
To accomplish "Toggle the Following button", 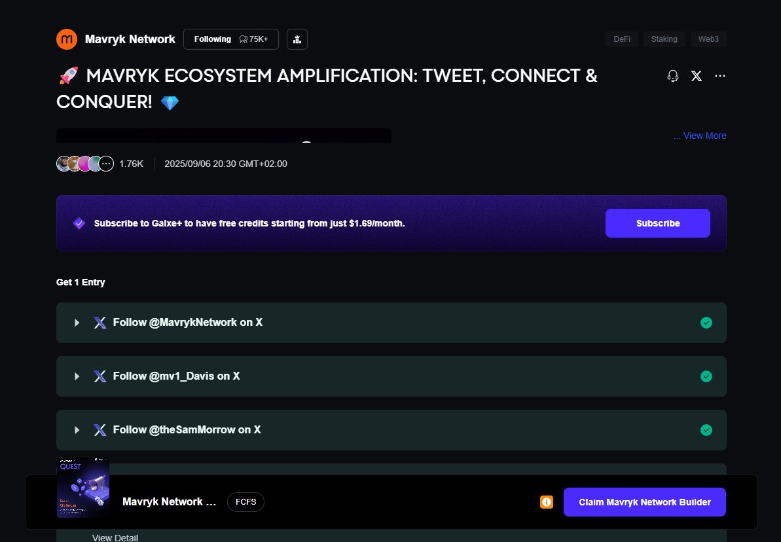I will pyautogui.click(x=230, y=39).
